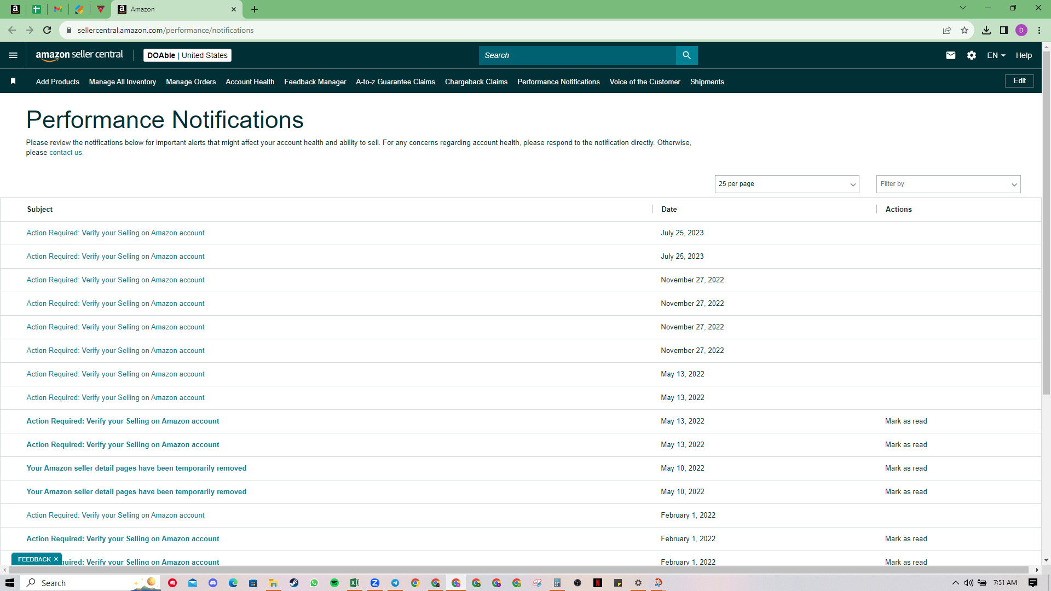The image size is (1051, 591).
Task: Reload the page with the refresh icon
Action: [47, 30]
